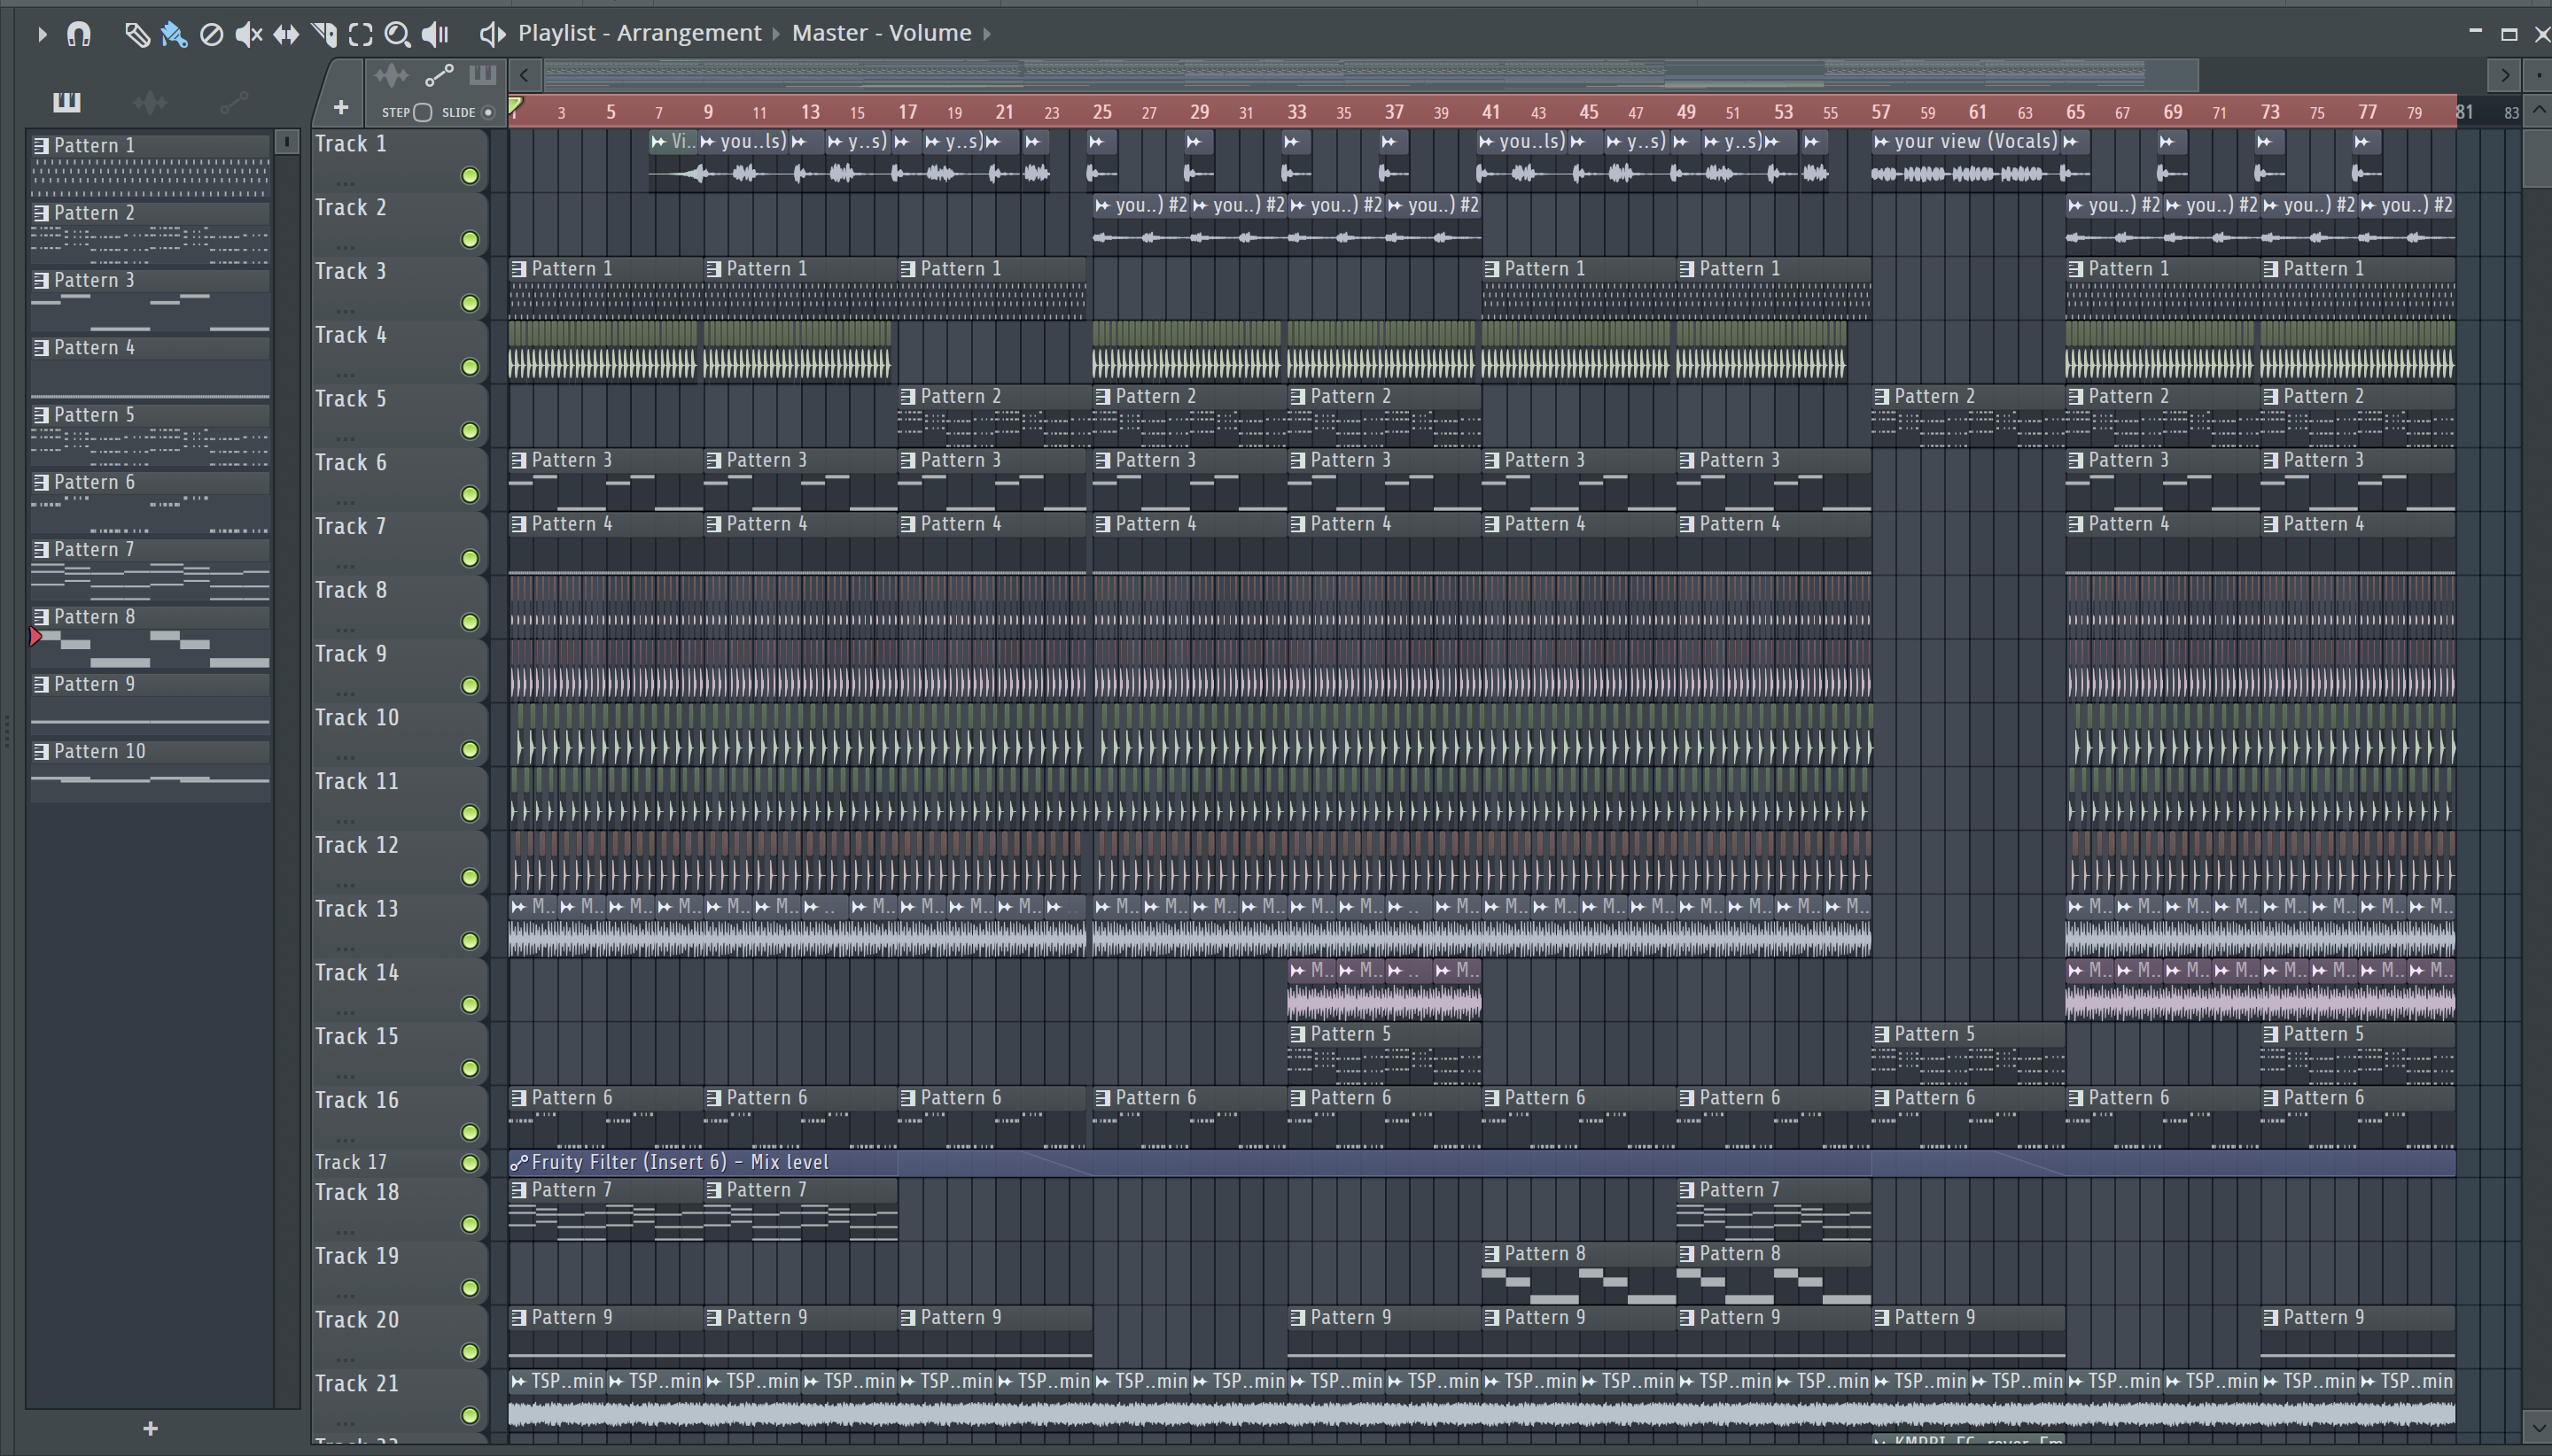Focus pattern clips in playlist header
This screenshot has width=2552, height=1456.
click(x=482, y=75)
